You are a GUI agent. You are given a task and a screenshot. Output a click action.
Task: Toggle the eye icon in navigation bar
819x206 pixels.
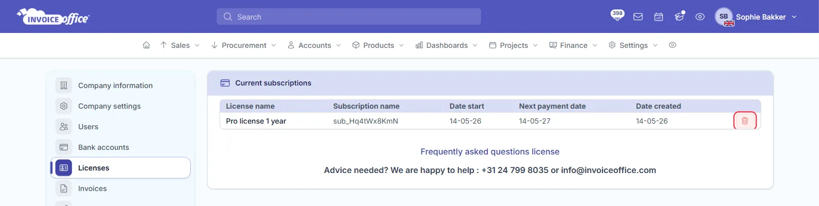[672, 45]
